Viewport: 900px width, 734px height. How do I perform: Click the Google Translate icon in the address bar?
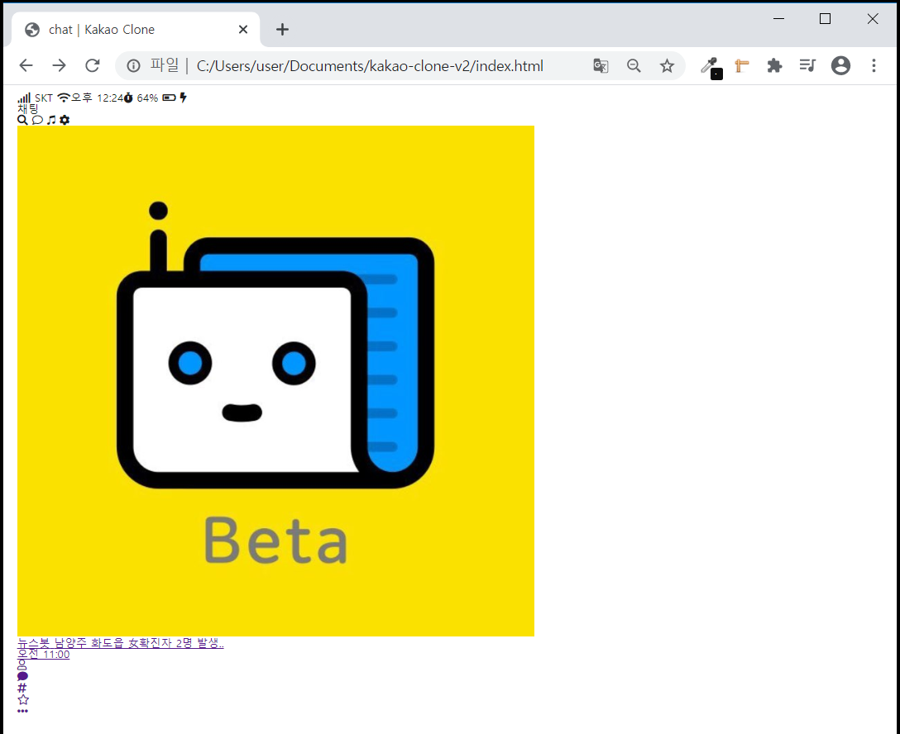pyautogui.click(x=601, y=66)
